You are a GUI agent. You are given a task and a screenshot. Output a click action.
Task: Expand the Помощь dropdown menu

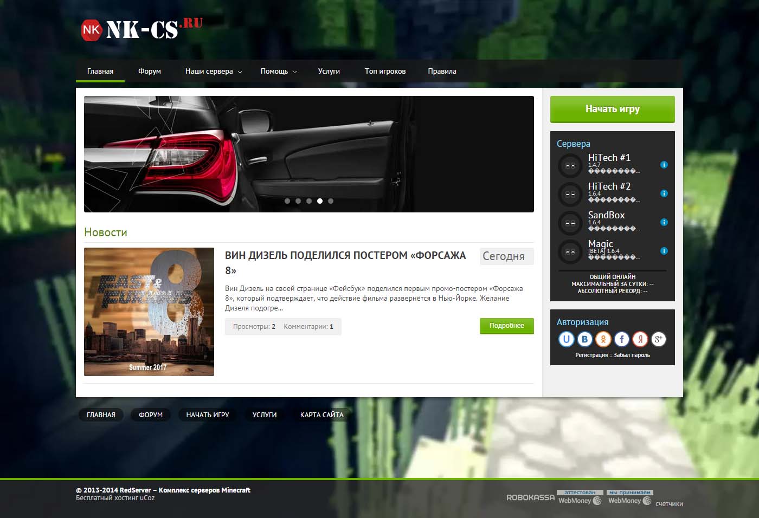(x=279, y=72)
